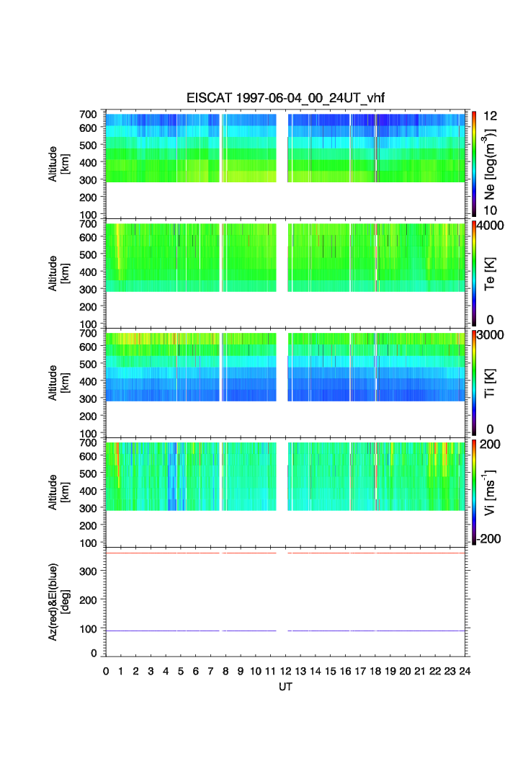Click the Altitude [km] label of Ne panel

tap(58, 164)
